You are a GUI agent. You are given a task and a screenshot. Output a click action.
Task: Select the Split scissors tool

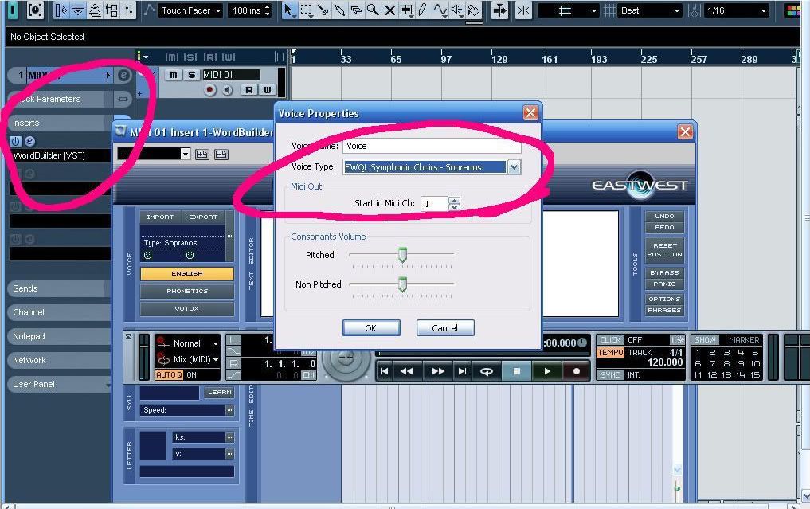click(x=323, y=10)
